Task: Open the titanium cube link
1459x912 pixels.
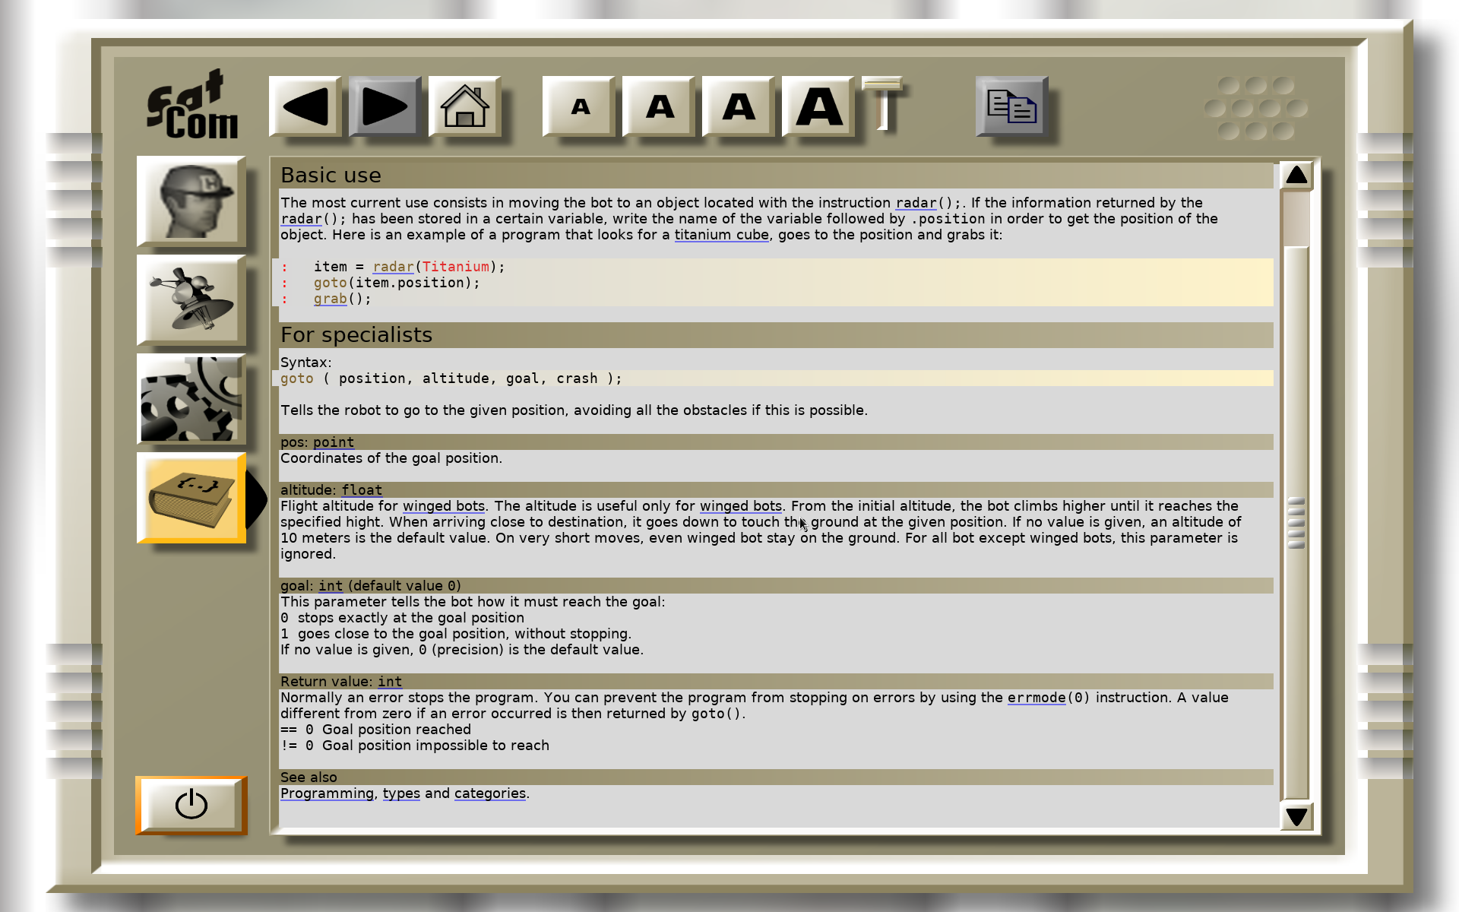Action: click(x=721, y=235)
